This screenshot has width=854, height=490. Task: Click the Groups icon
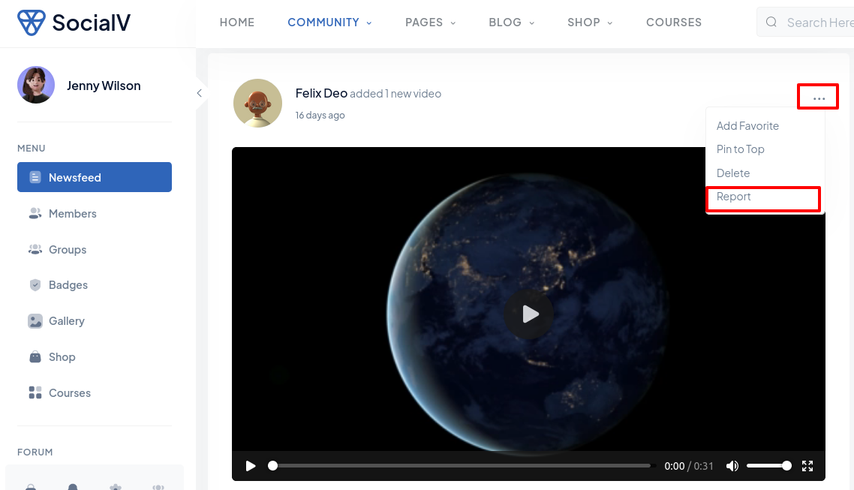[x=35, y=249]
